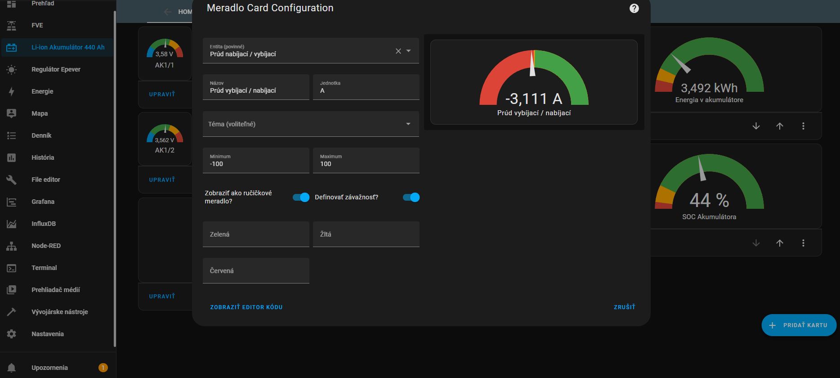Open História in sidebar

pyautogui.click(x=58, y=157)
